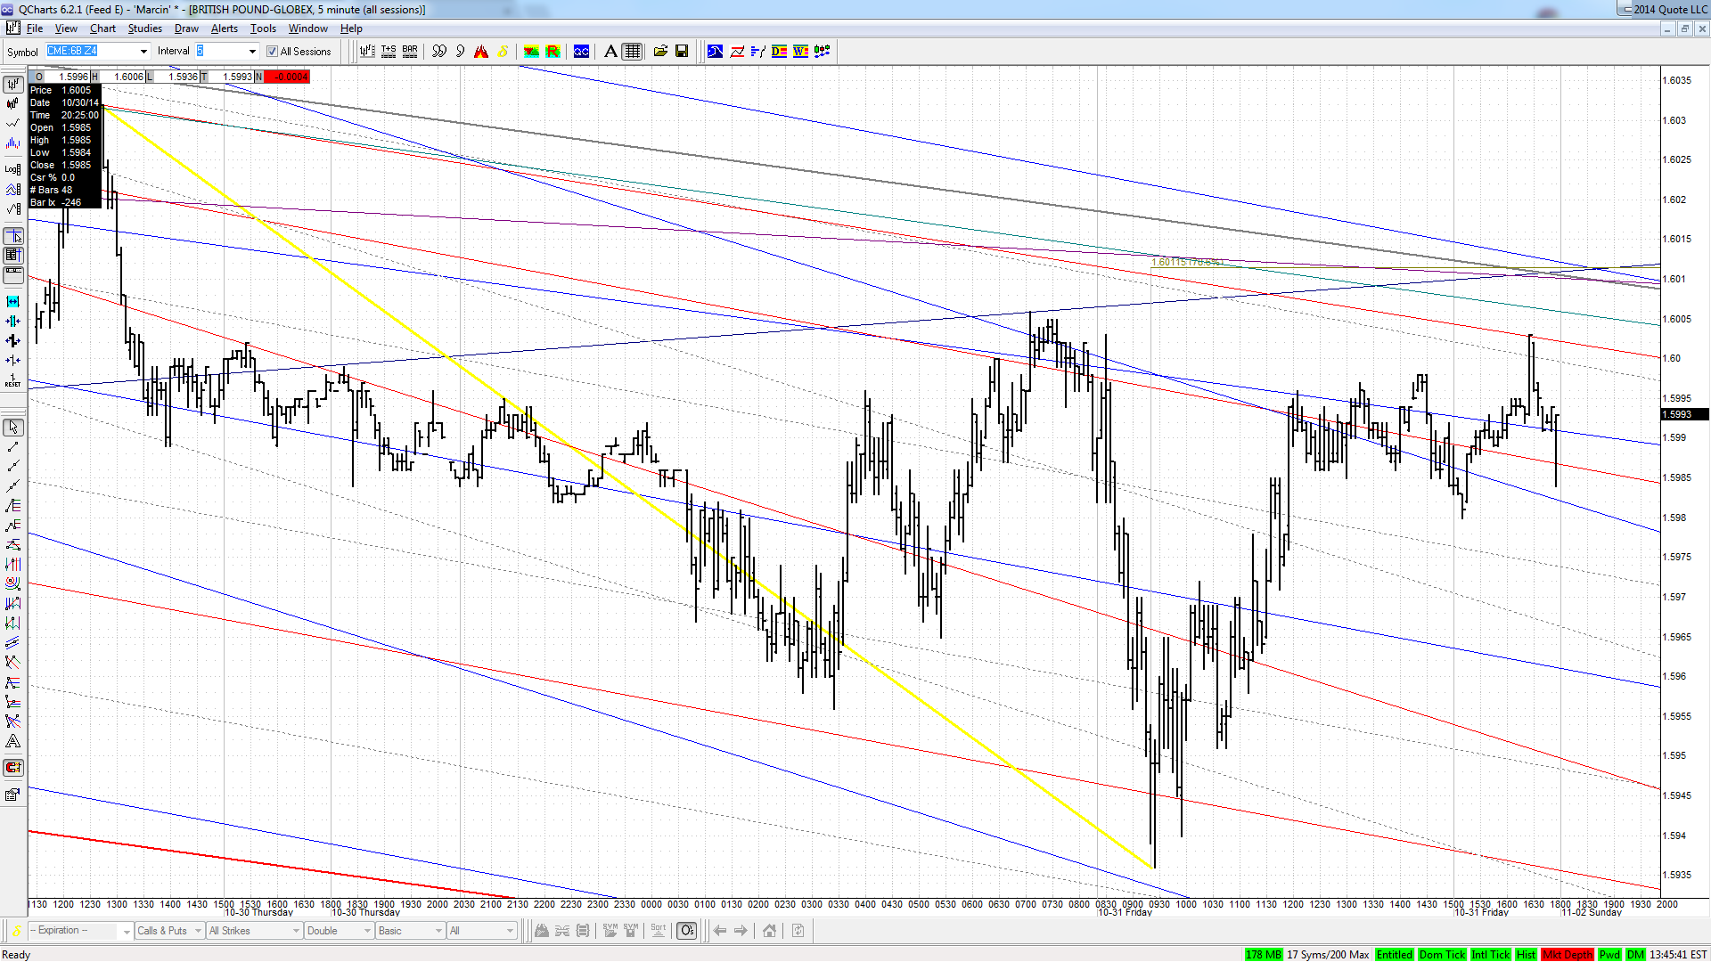
Task: Click the RESET zoom icon
Action: tap(12, 381)
